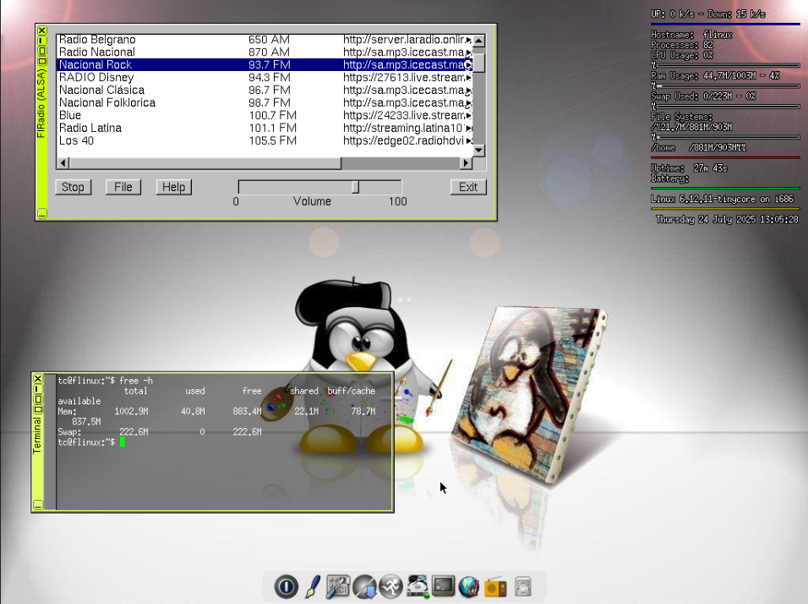Image resolution: width=808 pixels, height=604 pixels.
Task: Launch the editor quill pen dock icon
Action: coord(312,586)
